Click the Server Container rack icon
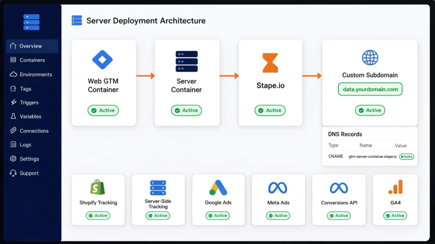This screenshot has width=435, height=244. [x=186, y=61]
